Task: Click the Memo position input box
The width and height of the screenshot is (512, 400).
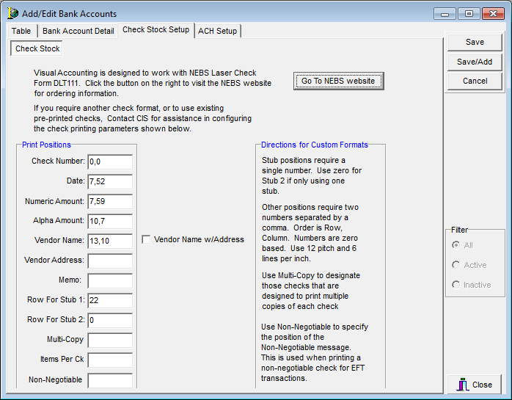Action: pos(110,280)
